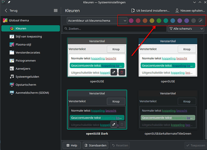The width and height of the screenshot is (207, 150).
Task: Select Kleuren in the sidebar
Action: click(x=31, y=28)
